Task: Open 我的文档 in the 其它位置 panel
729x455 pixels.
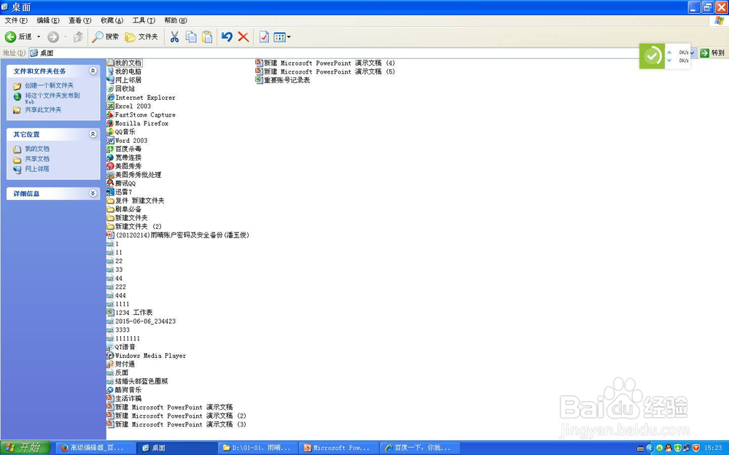Action: point(36,149)
